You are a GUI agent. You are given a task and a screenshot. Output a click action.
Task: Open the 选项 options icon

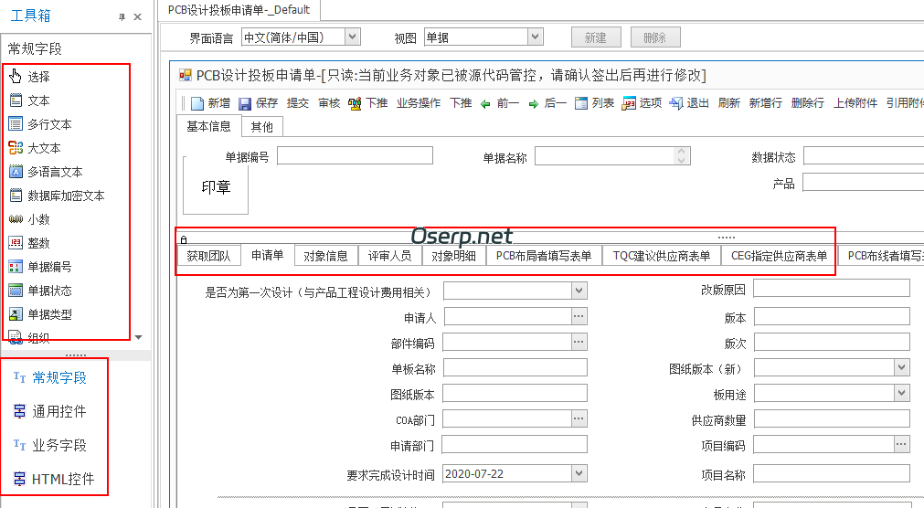[x=628, y=104]
